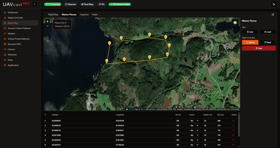
Task: Collapse the sidebar with the chevron button
Action: pos(34,4)
